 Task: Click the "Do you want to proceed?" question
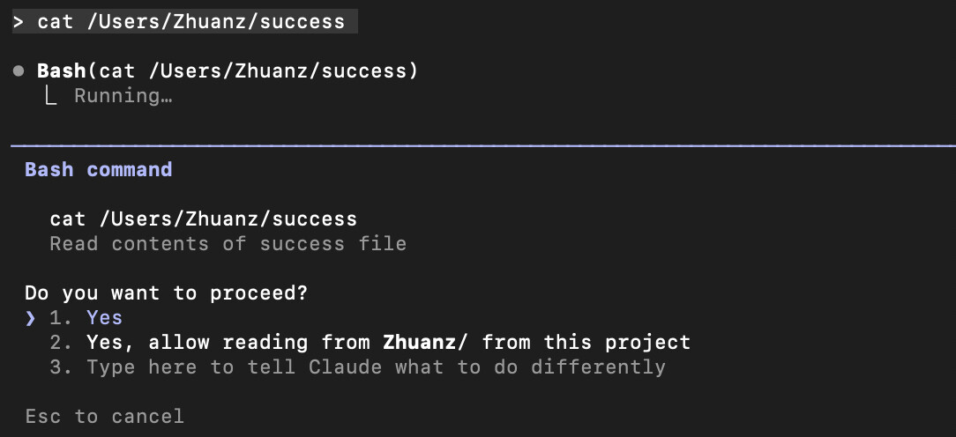[x=166, y=293]
